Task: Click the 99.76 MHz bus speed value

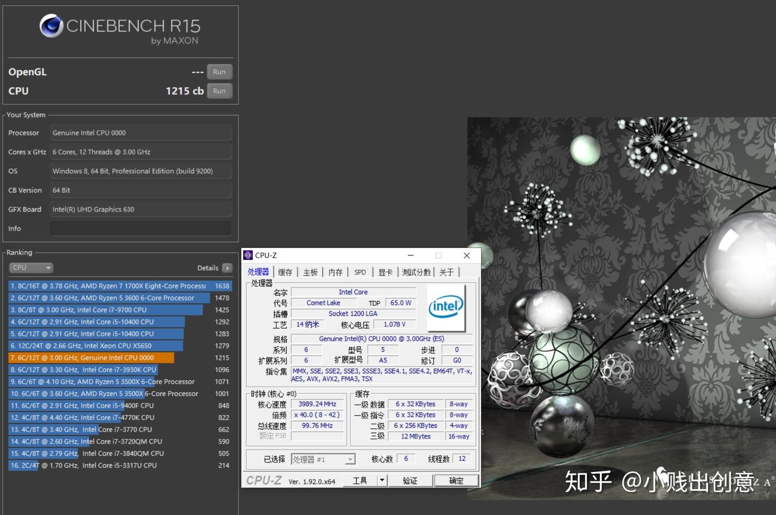Action: coord(317,426)
